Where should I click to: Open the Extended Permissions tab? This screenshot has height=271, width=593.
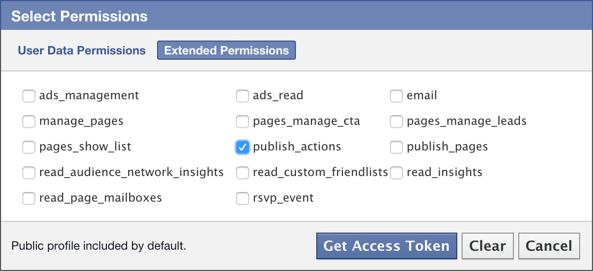point(227,51)
